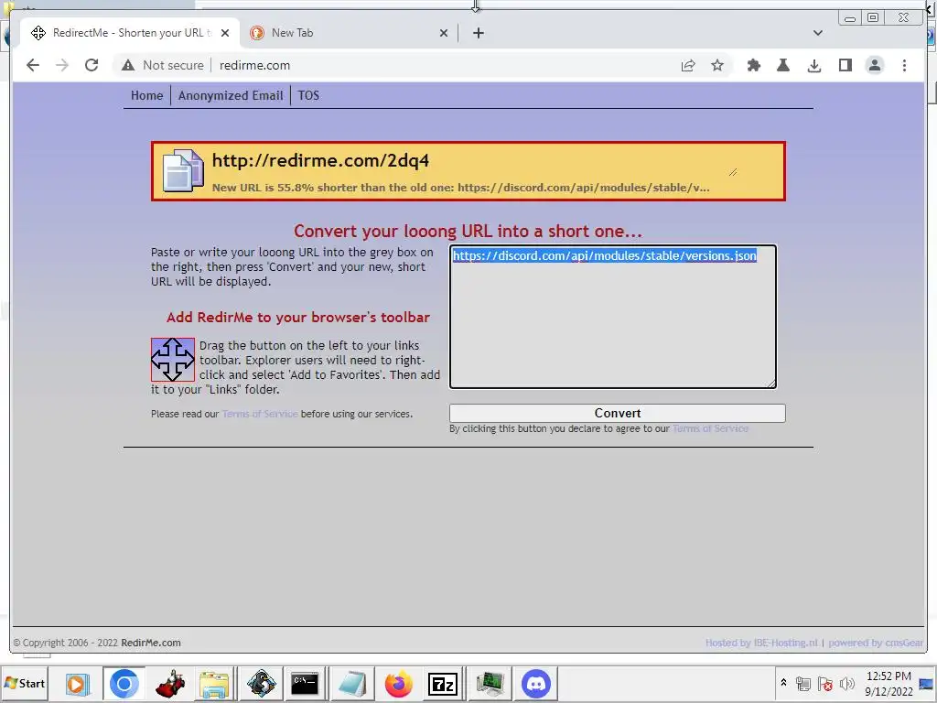Open the red kart game taskbar icon
Image resolution: width=937 pixels, height=703 pixels.
tap(170, 683)
